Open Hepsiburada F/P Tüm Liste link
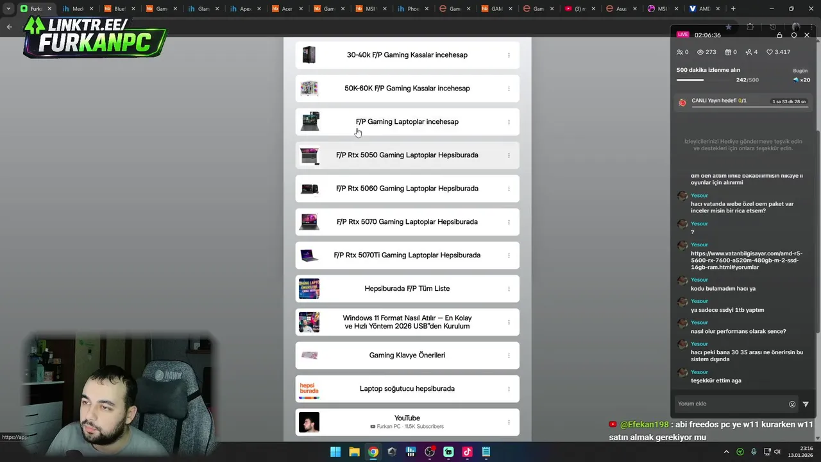 (407, 289)
